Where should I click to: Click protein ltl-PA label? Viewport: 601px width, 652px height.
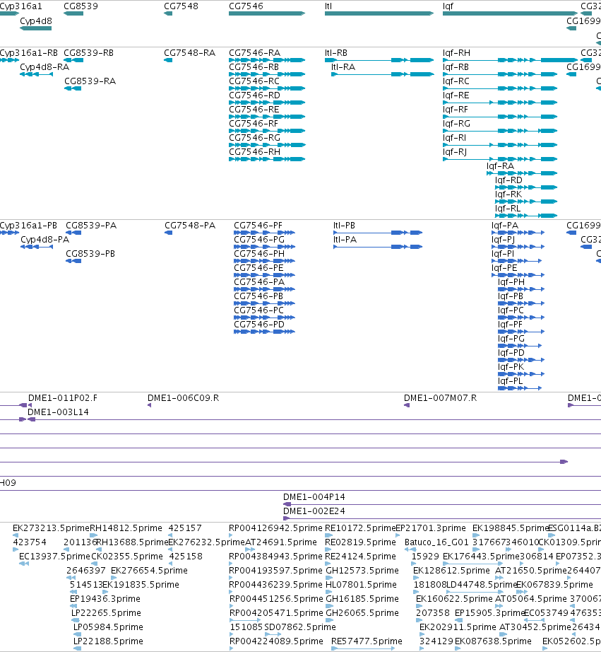[x=345, y=240]
